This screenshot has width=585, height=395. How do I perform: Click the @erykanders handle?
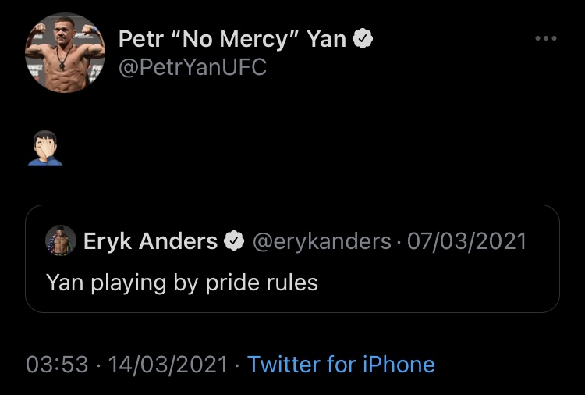coord(322,241)
